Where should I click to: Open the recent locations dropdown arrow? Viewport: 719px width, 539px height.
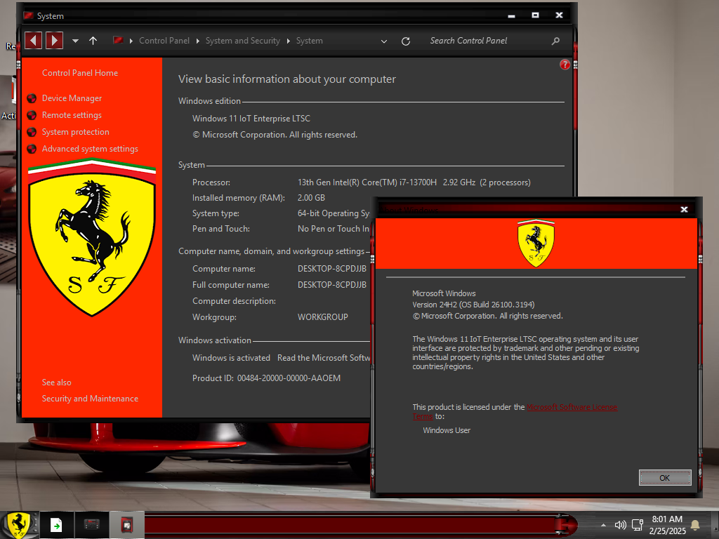pyautogui.click(x=75, y=41)
